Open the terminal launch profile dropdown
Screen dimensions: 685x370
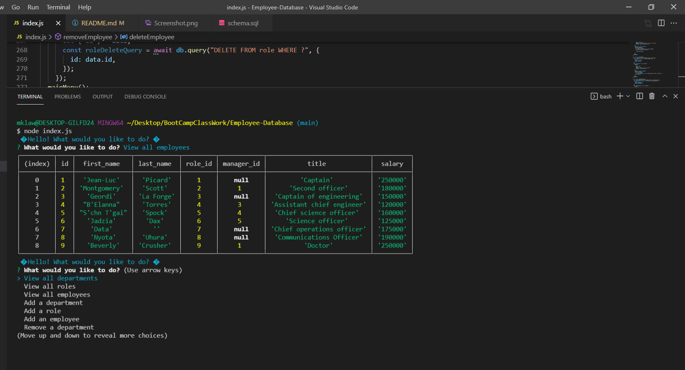click(628, 96)
